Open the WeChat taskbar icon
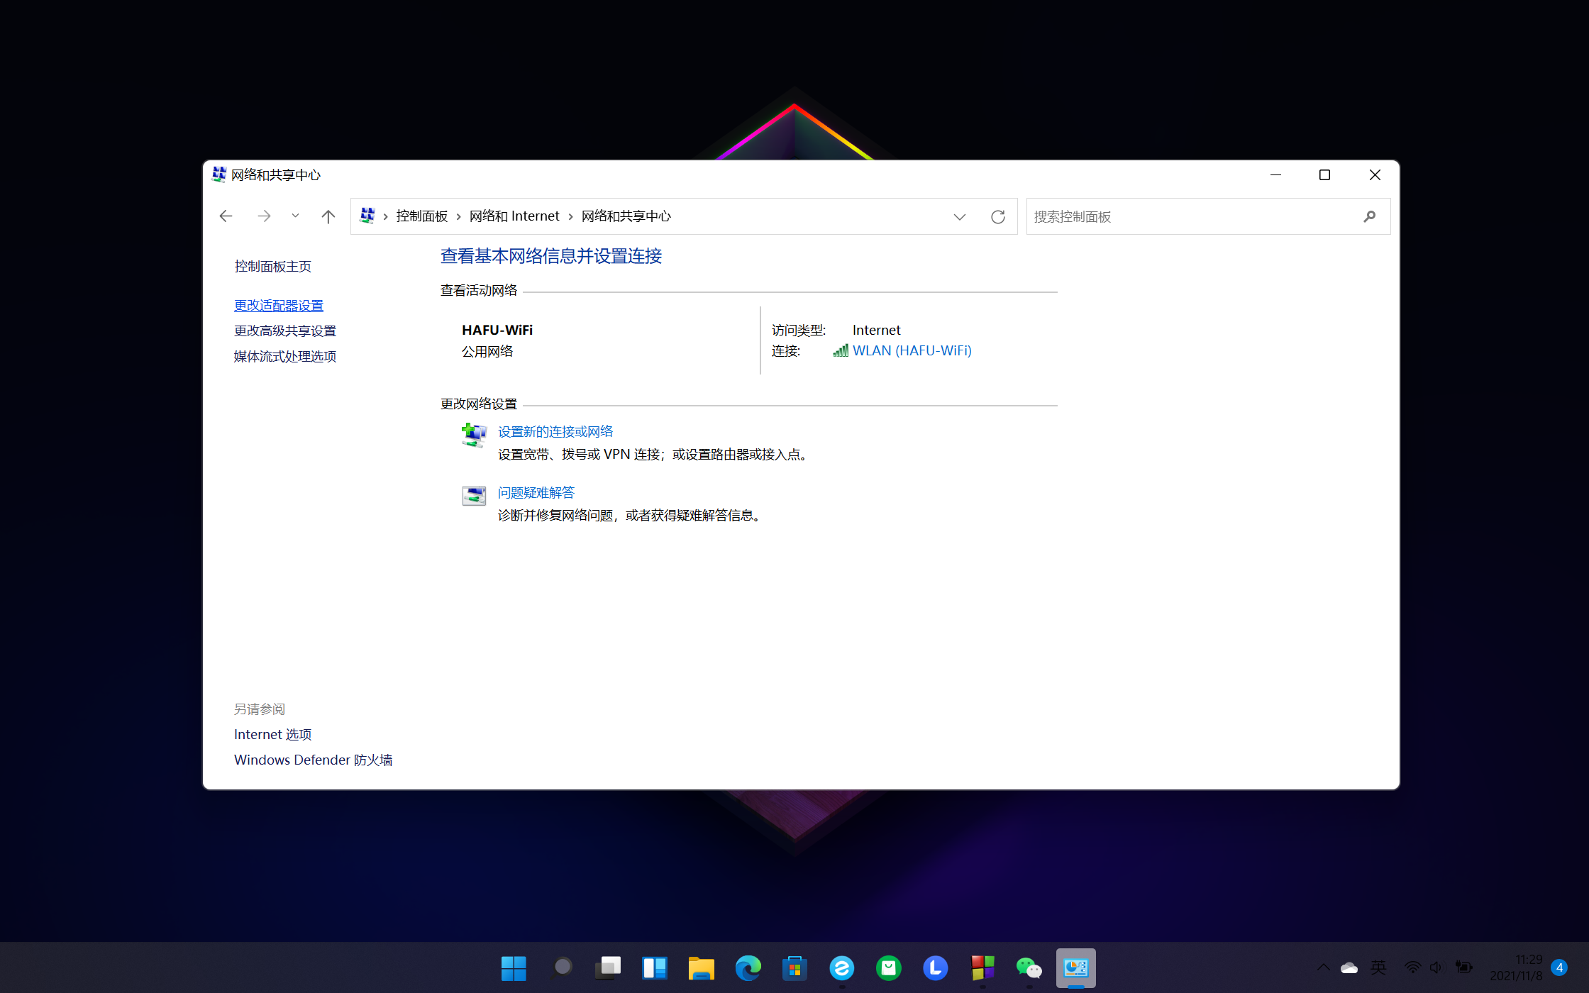This screenshot has height=993, width=1589. pyautogui.click(x=1029, y=967)
